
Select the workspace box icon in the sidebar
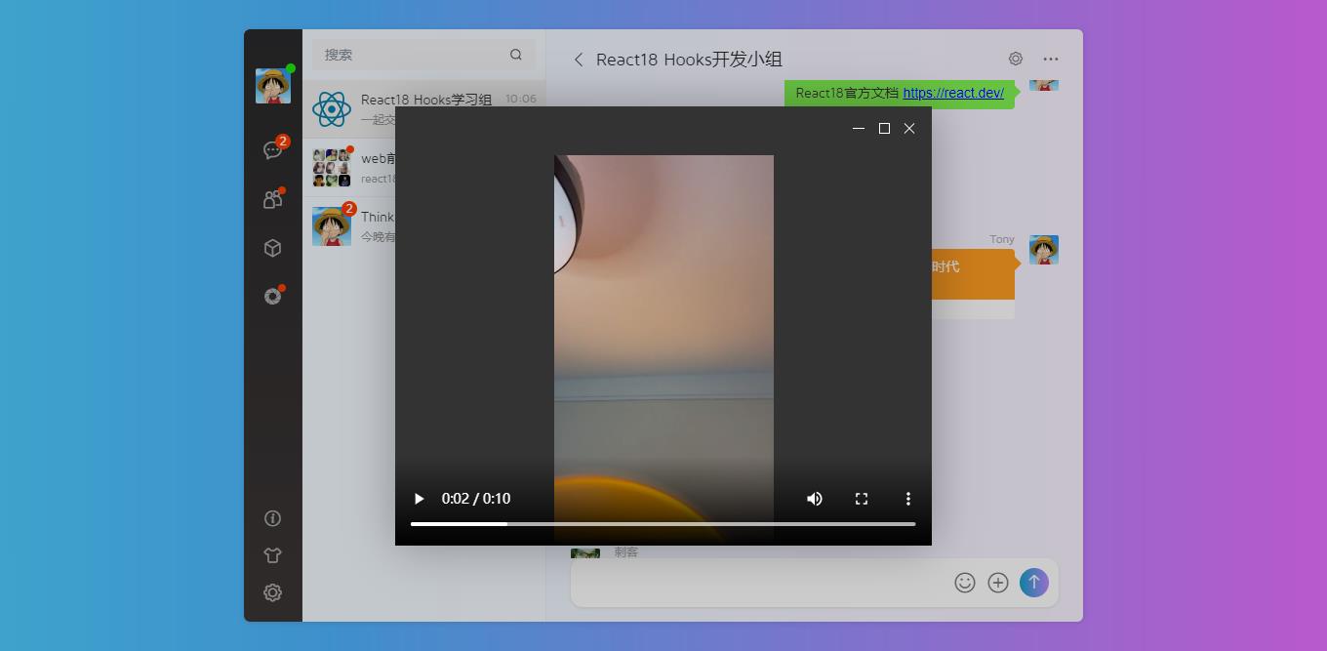coord(272,248)
